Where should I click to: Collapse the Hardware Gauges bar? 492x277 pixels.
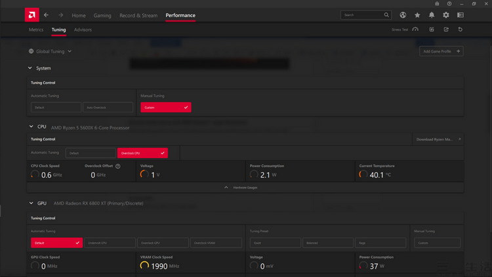[245, 188]
